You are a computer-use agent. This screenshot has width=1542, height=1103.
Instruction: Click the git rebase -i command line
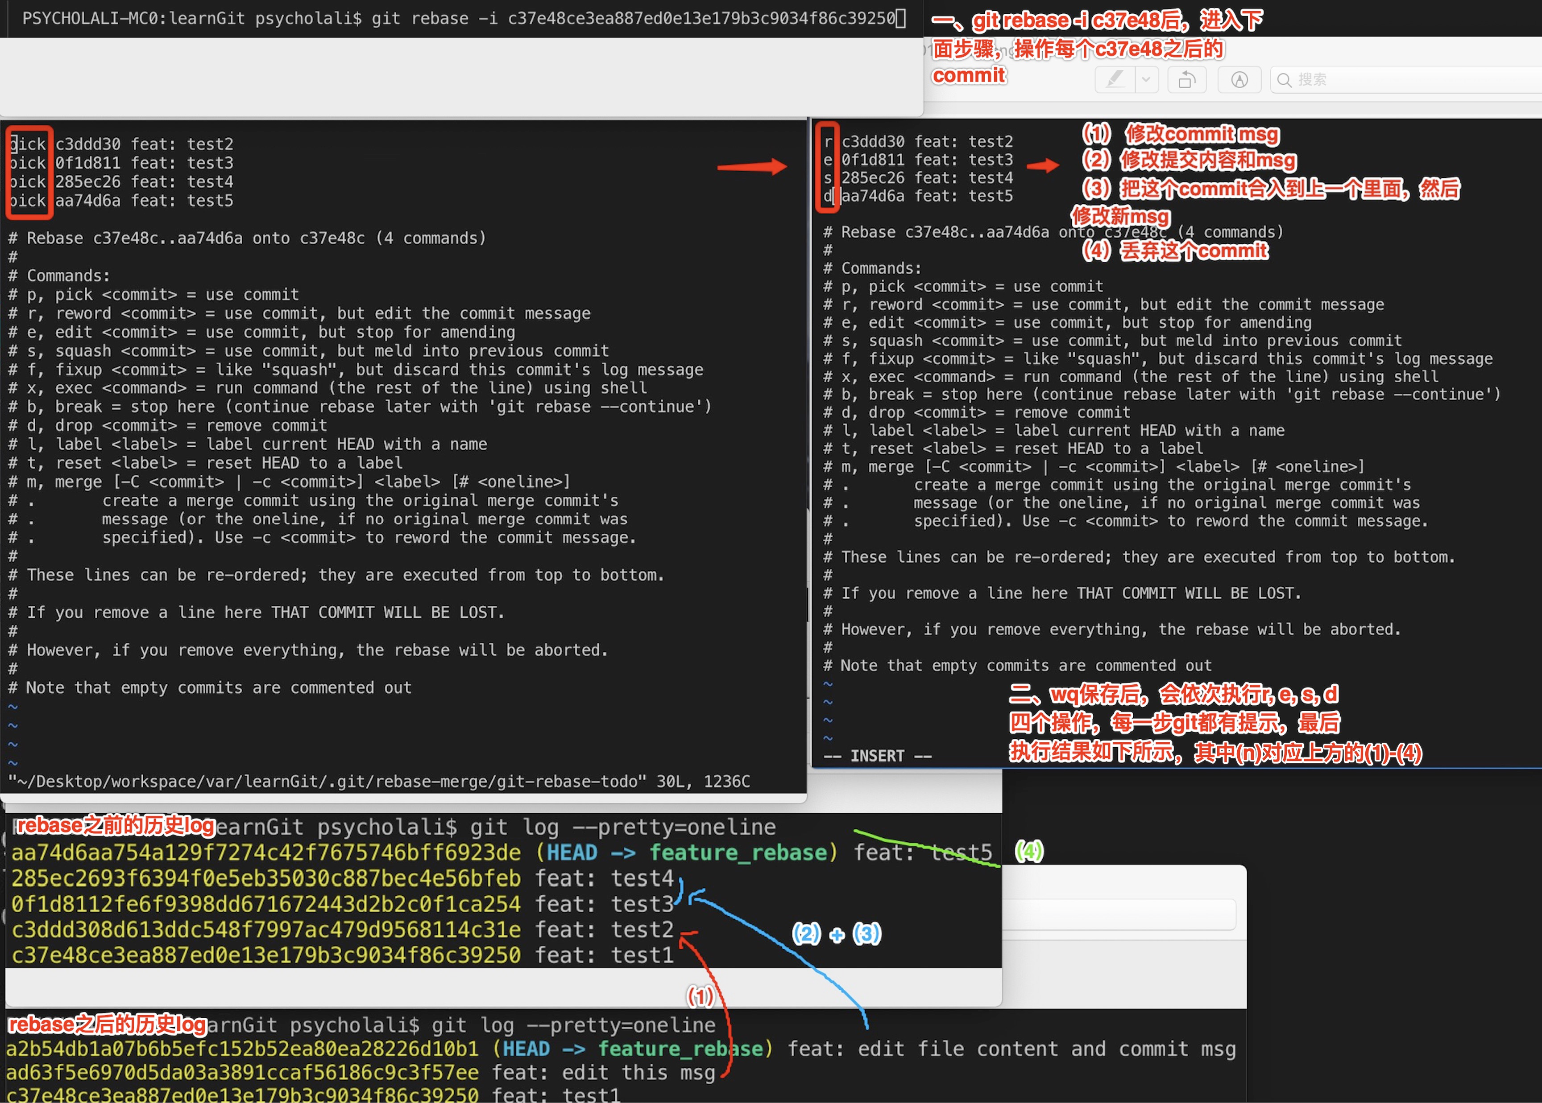click(x=464, y=18)
